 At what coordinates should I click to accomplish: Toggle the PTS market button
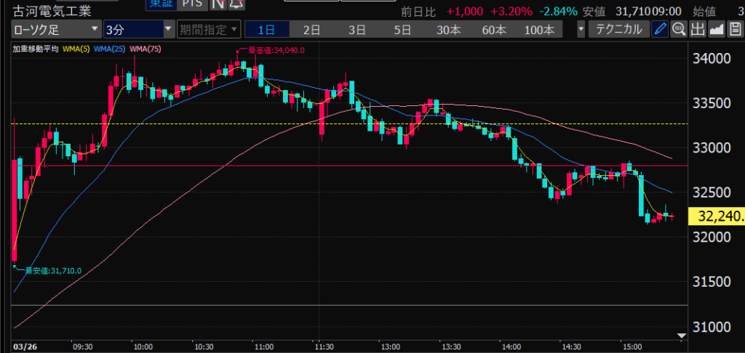[193, 4]
